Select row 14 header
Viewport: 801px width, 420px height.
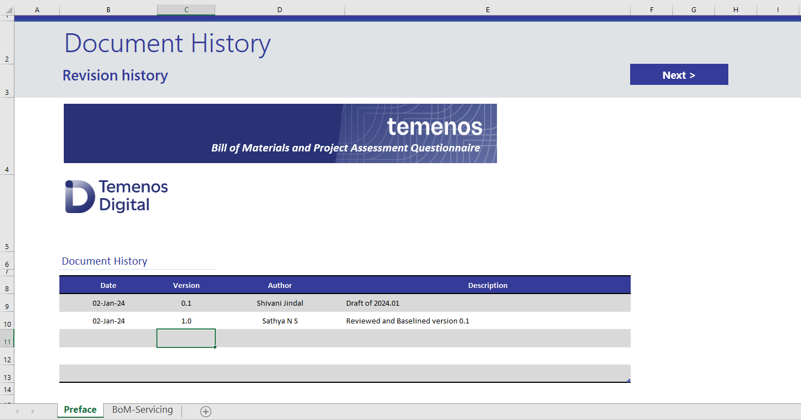coord(7,389)
